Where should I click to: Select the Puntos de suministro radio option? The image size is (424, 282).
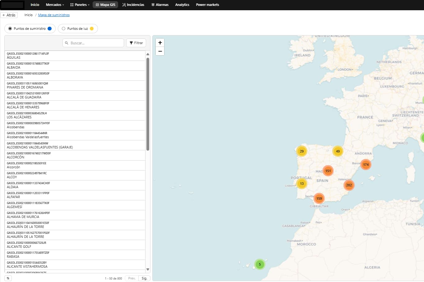point(10,29)
